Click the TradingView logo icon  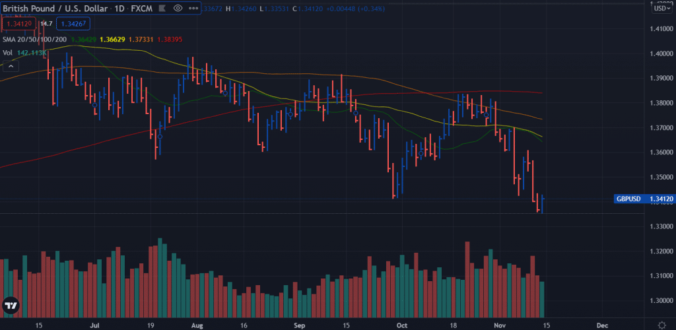click(11, 306)
